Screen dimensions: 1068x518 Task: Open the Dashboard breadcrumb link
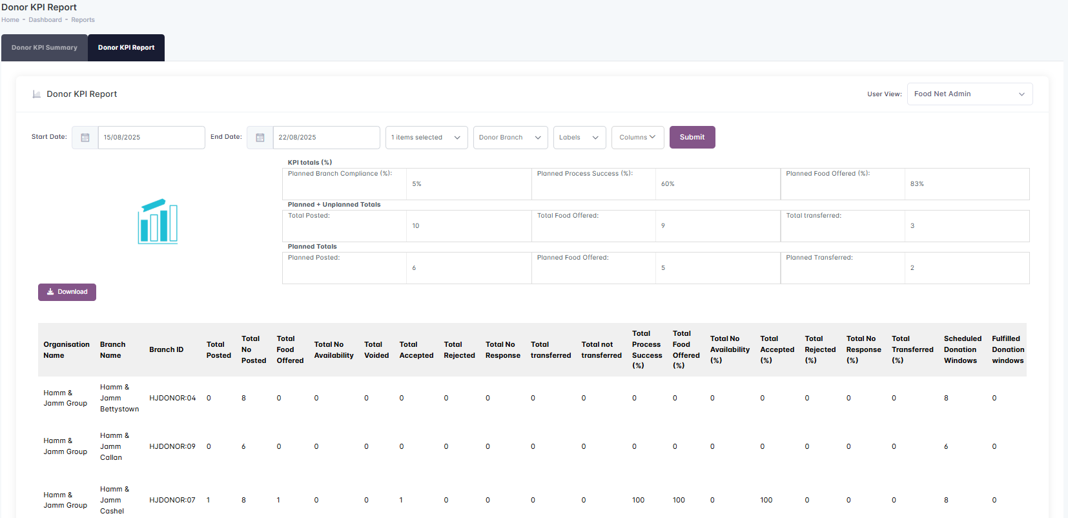[x=45, y=20]
